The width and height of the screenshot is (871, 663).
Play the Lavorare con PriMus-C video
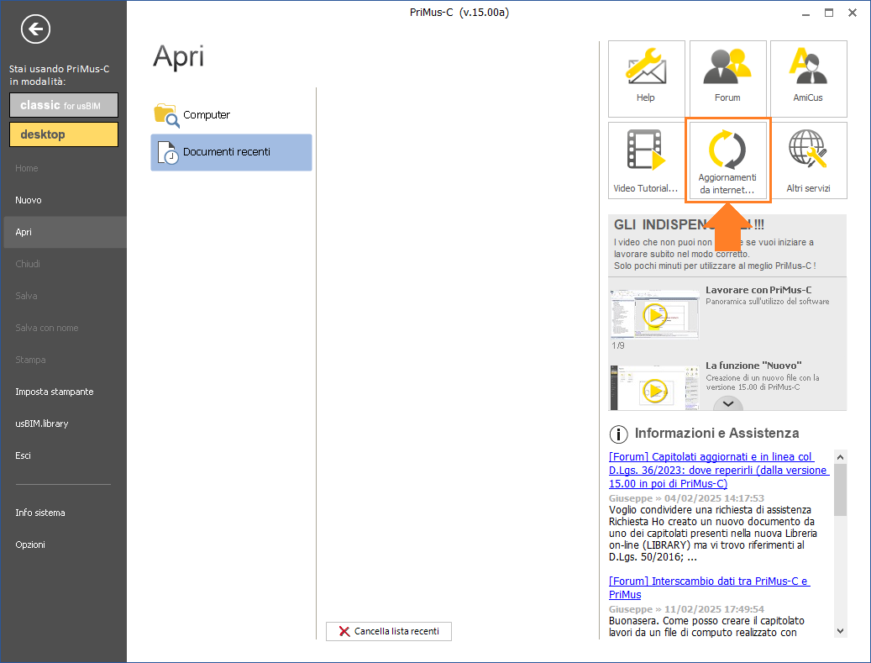655,315
